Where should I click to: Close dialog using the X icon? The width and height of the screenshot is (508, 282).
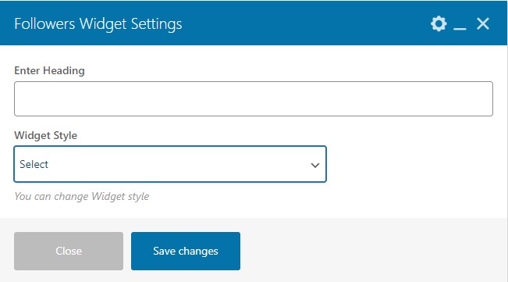pyautogui.click(x=483, y=23)
